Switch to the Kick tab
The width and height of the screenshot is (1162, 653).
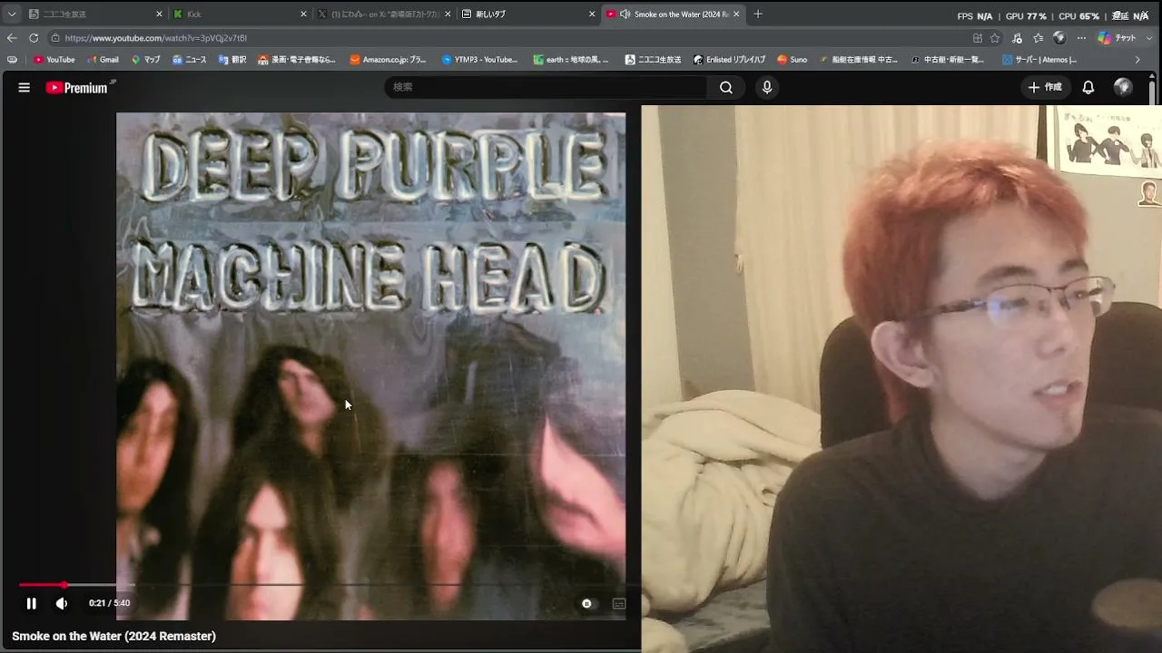pyautogui.click(x=239, y=15)
